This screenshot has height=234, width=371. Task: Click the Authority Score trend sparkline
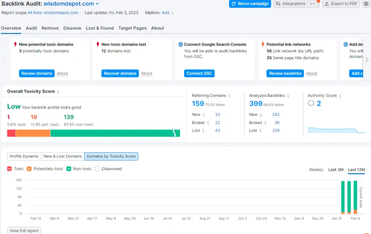coord(336,130)
